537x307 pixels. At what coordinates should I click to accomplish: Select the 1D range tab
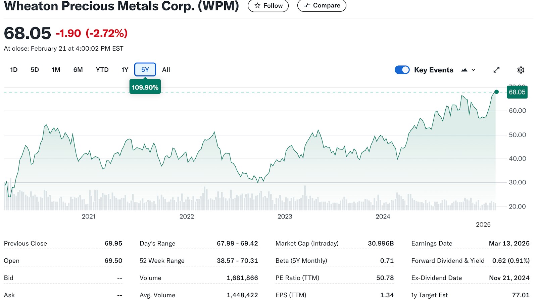click(x=14, y=70)
